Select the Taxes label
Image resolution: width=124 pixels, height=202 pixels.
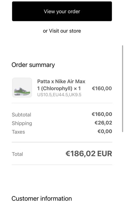(x=18, y=132)
